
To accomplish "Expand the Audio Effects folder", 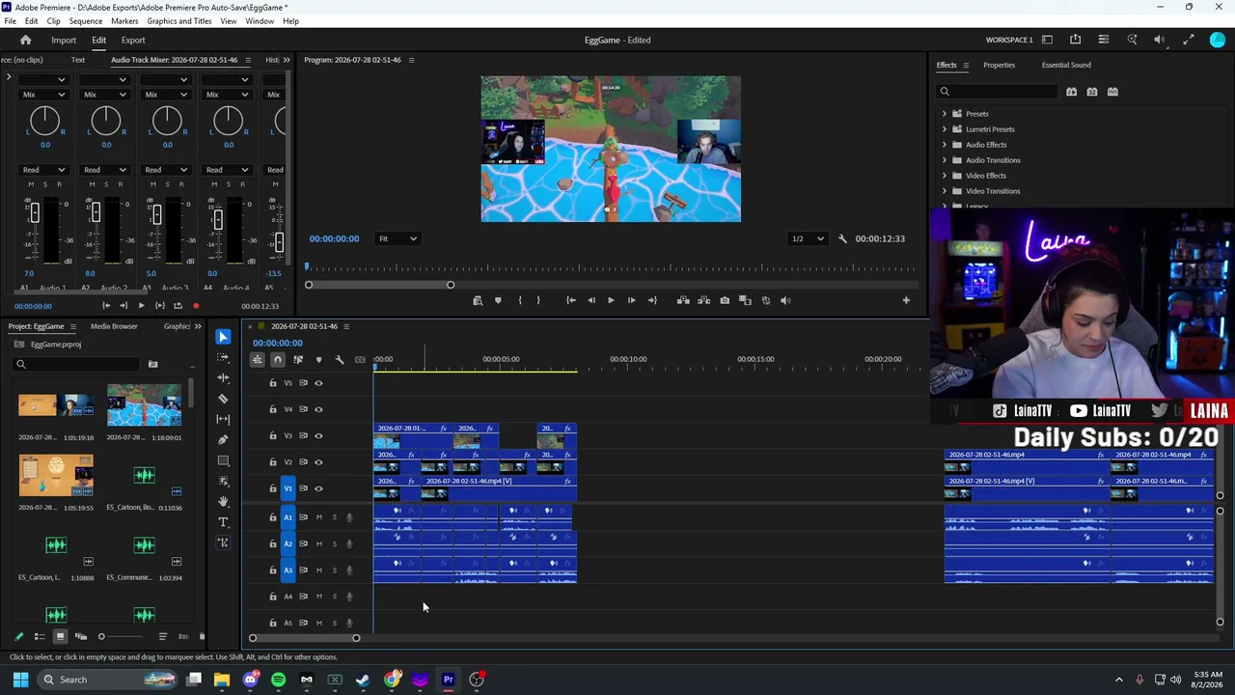I will (x=945, y=145).
